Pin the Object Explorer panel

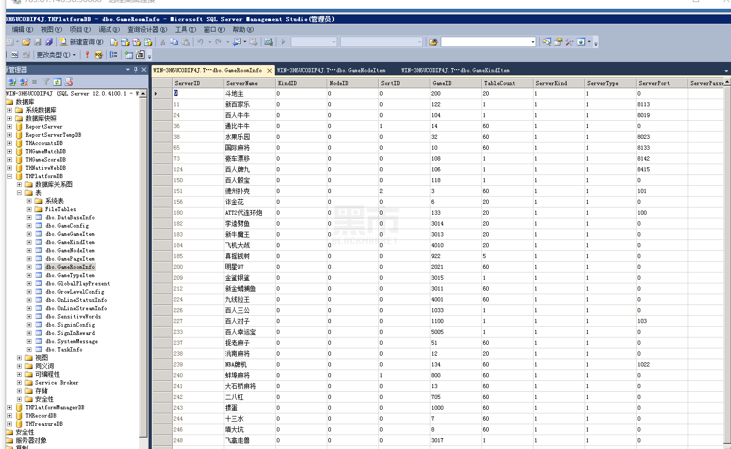click(136, 70)
